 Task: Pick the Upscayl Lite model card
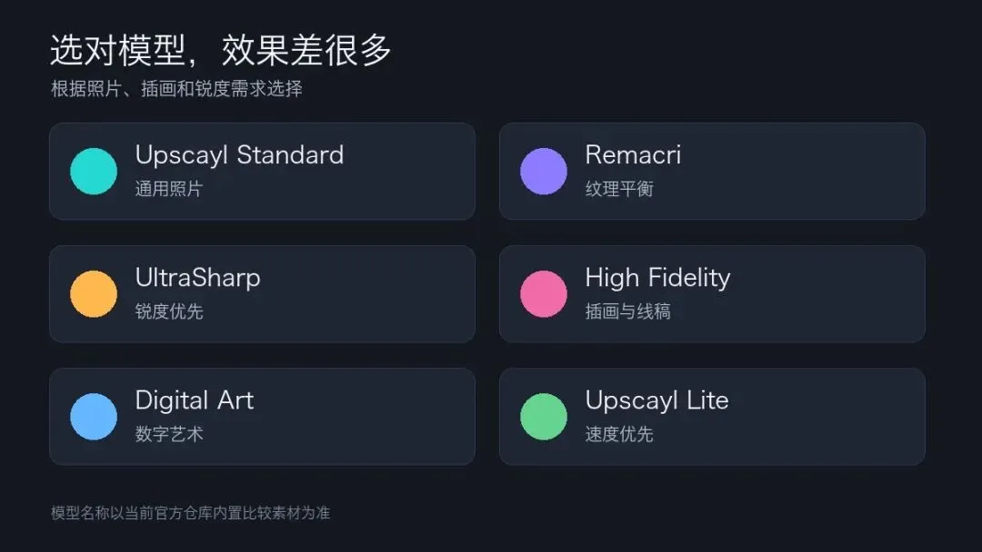pos(712,417)
